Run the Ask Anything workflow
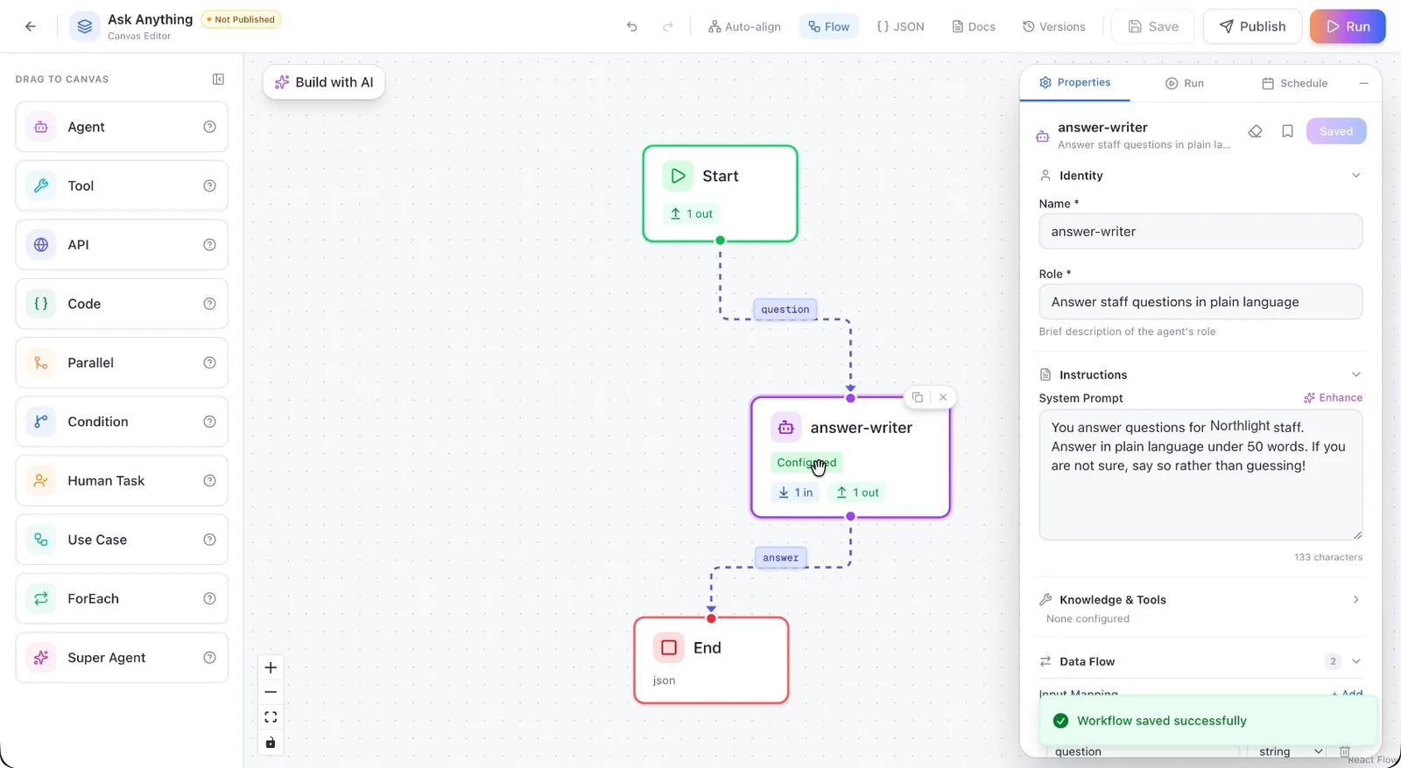This screenshot has width=1401, height=768. click(x=1348, y=26)
